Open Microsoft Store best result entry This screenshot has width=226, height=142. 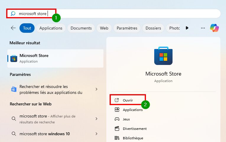click(x=55, y=58)
